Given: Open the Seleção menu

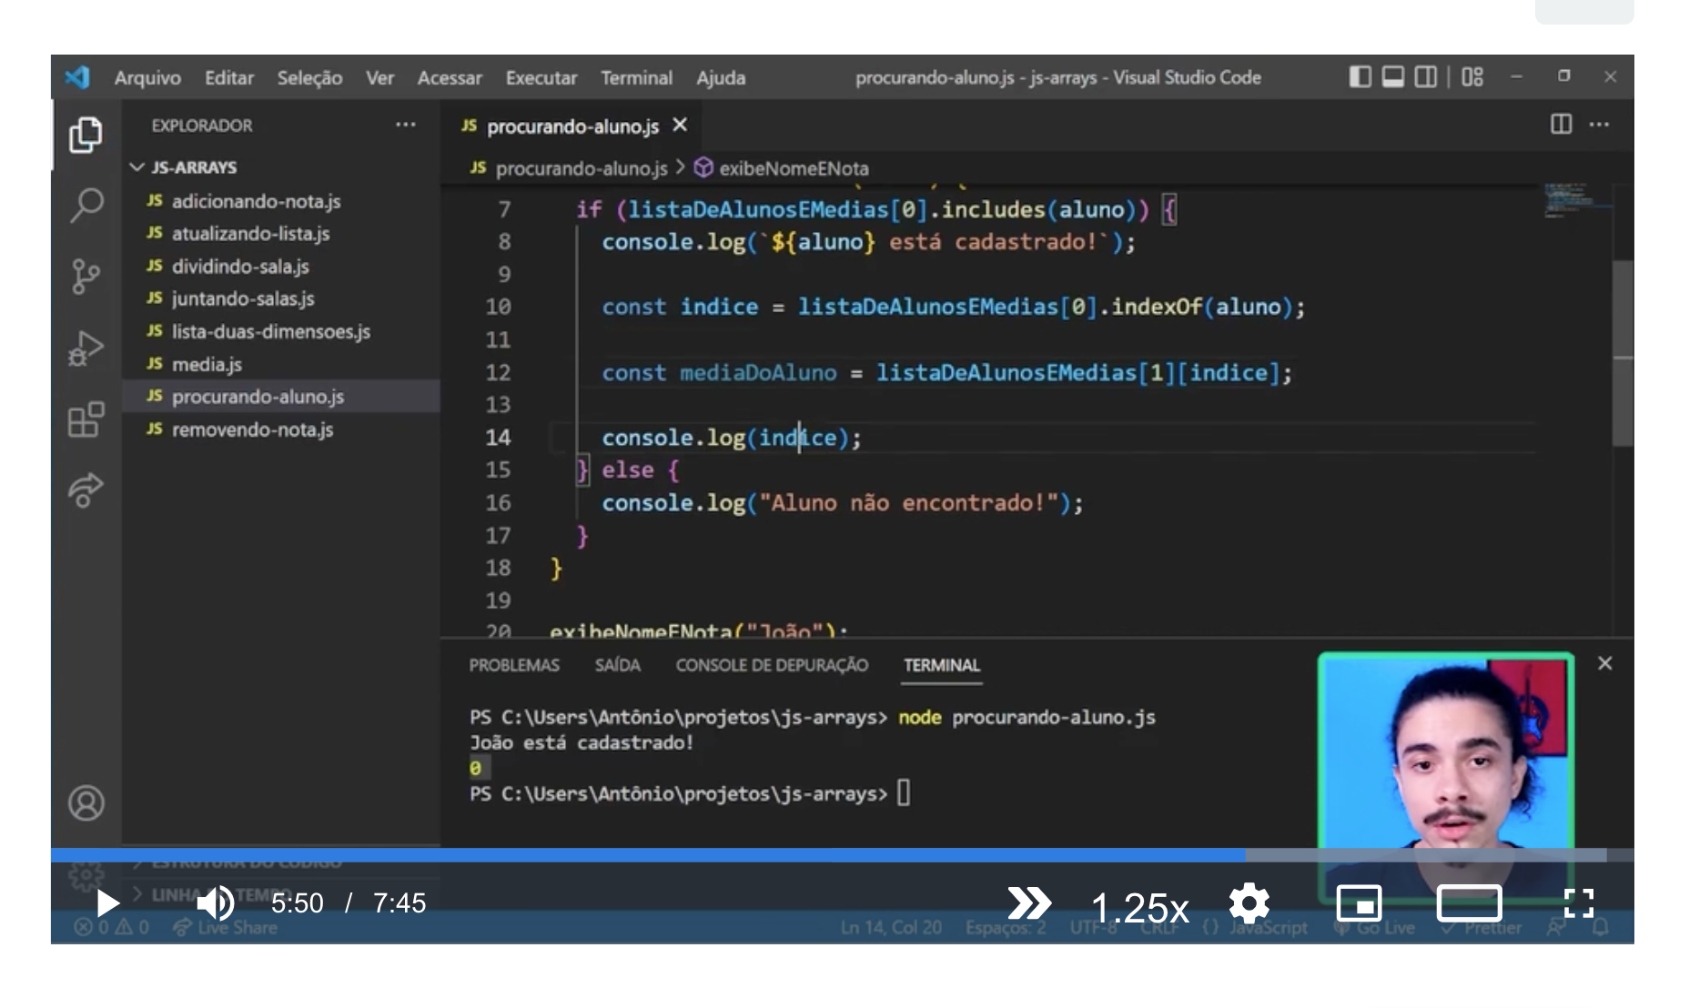Looking at the screenshot, I should coord(309,78).
